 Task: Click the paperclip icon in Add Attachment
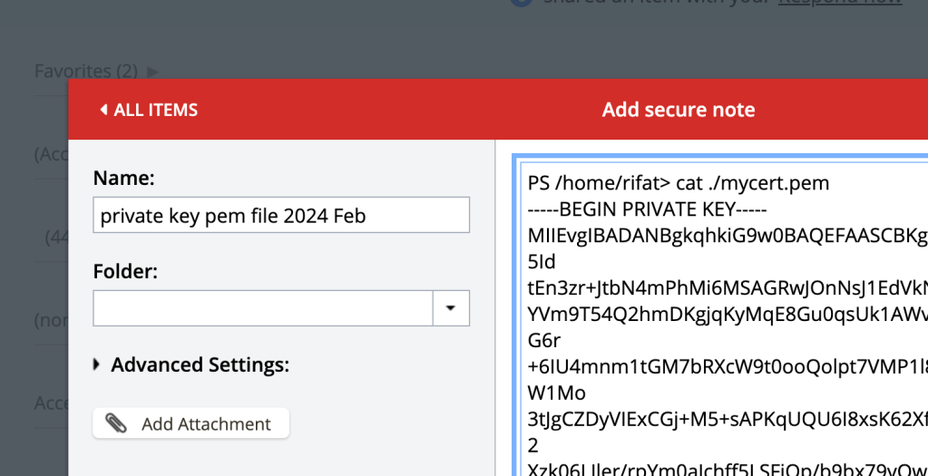(x=116, y=423)
